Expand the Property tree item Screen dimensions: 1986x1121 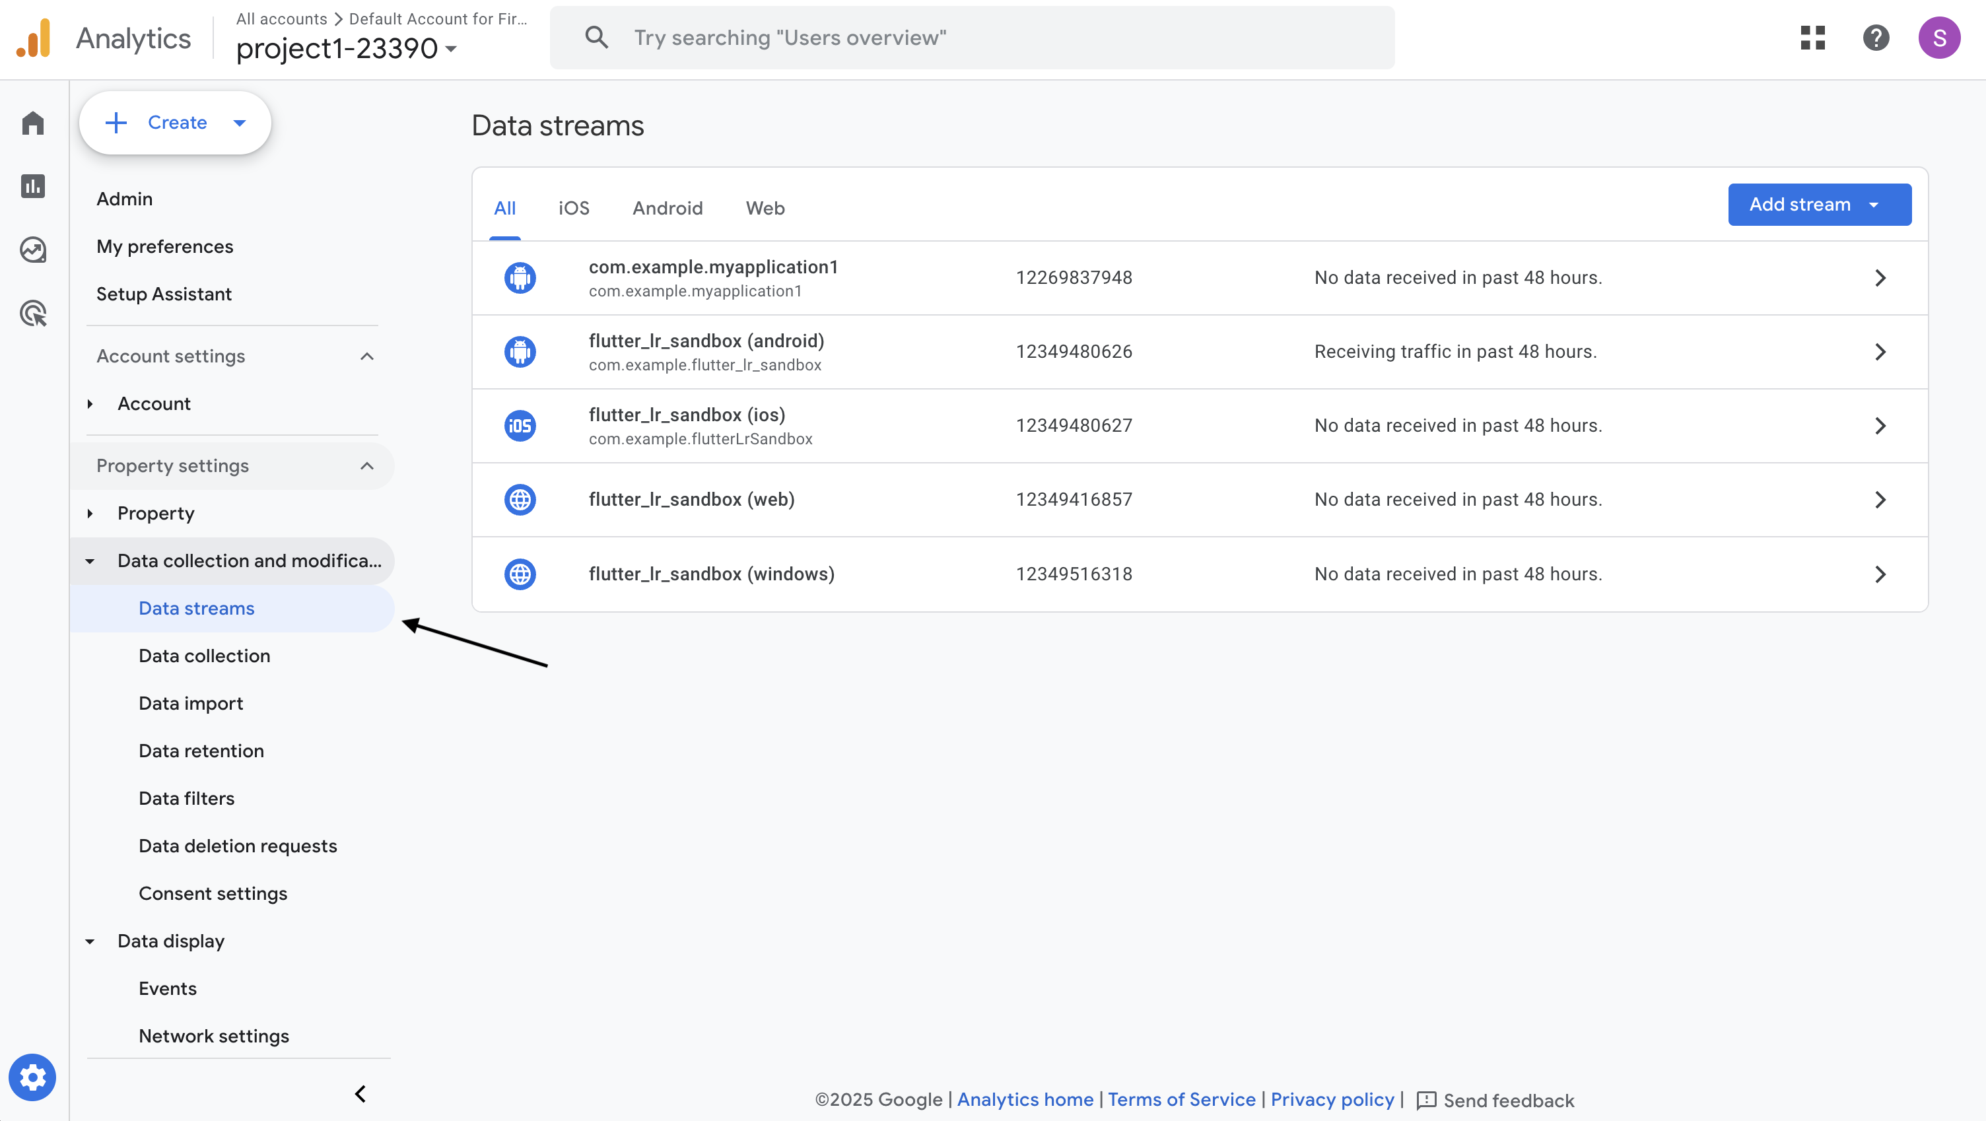pyautogui.click(x=91, y=513)
